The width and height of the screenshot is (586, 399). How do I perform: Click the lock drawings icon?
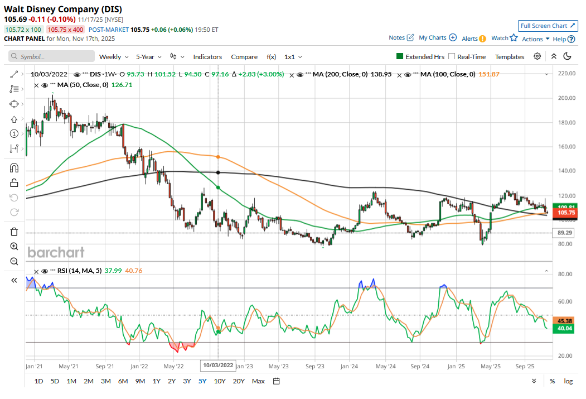click(x=14, y=182)
